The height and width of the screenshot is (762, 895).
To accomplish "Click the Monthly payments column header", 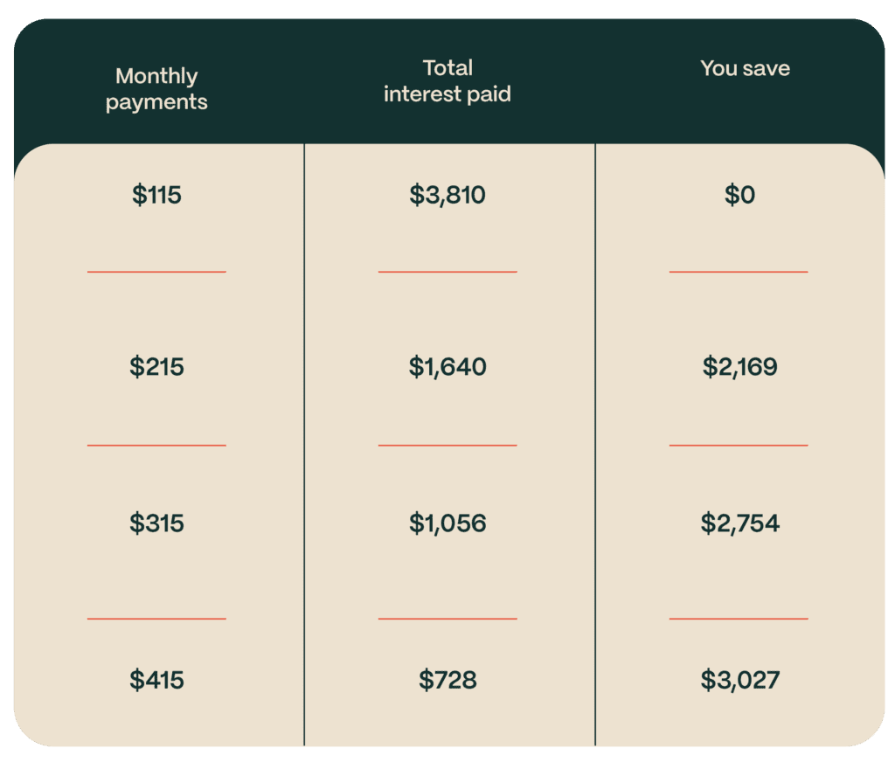I will (x=156, y=89).
